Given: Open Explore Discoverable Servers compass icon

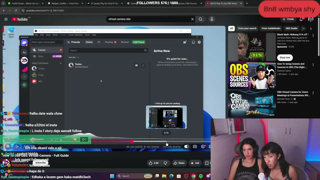Looking at the screenshot, I should (x=24, y=85).
